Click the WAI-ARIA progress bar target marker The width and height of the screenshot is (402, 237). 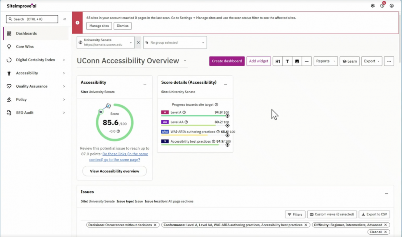pyautogui.click(x=227, y=135)
